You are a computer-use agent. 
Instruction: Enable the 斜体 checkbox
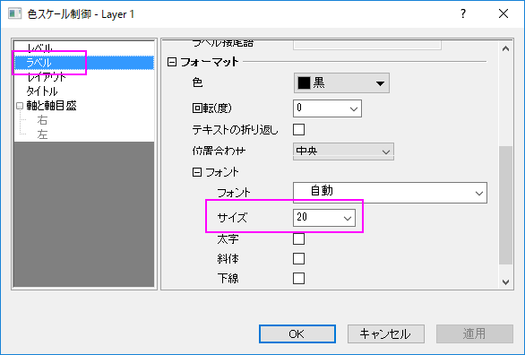pyautogui.click(x=298, y=258)
